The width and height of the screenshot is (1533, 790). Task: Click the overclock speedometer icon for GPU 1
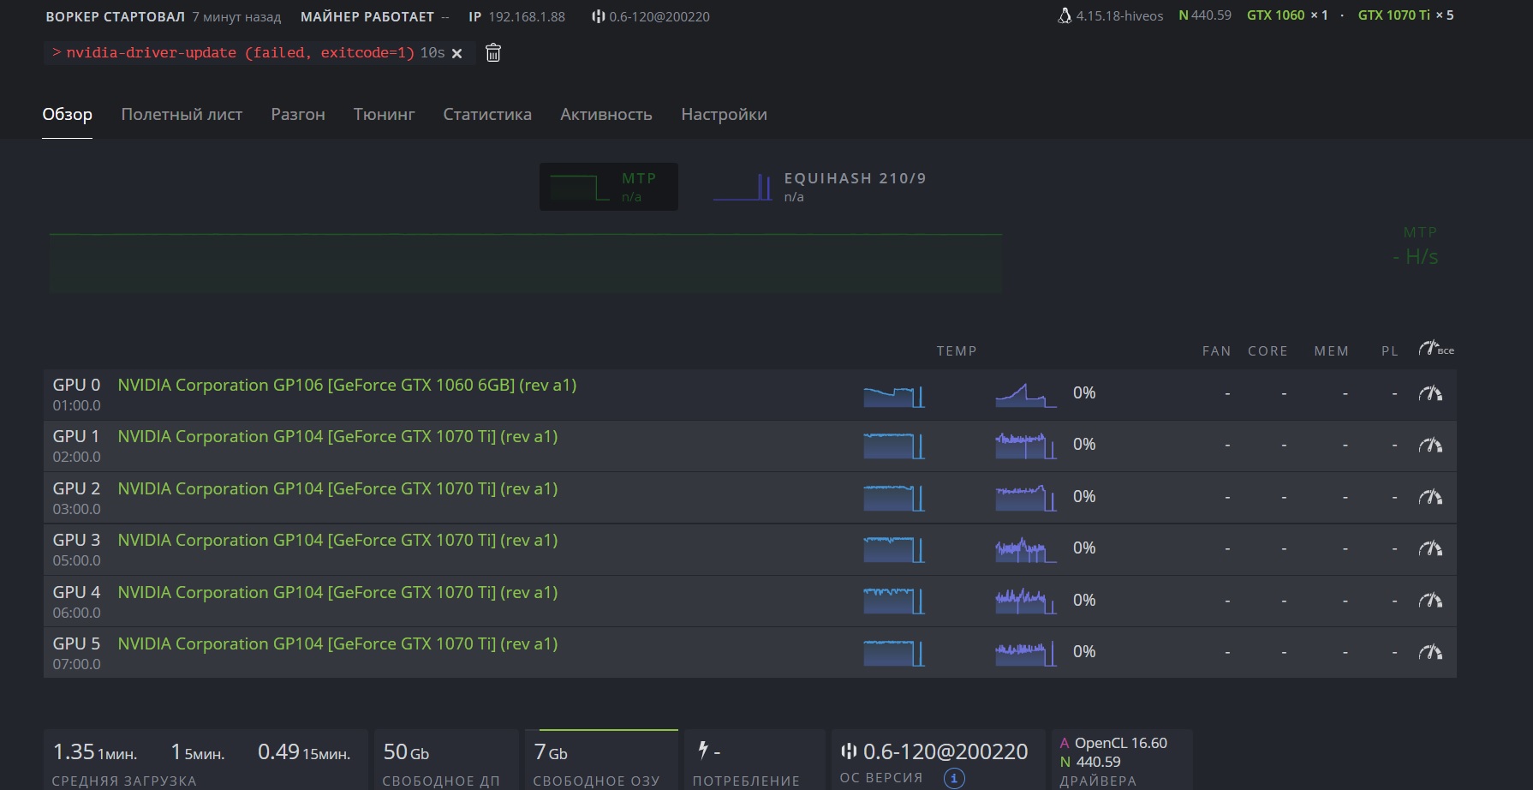point(1430,446)
